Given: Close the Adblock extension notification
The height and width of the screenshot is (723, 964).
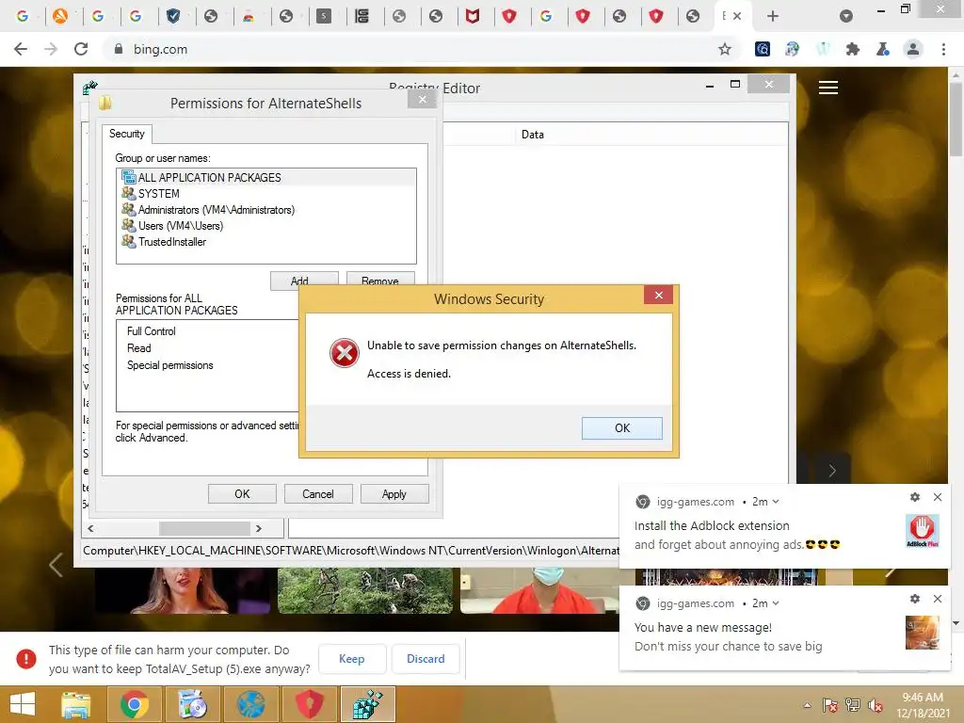Looking at the screenshot, I should point(937,497).
